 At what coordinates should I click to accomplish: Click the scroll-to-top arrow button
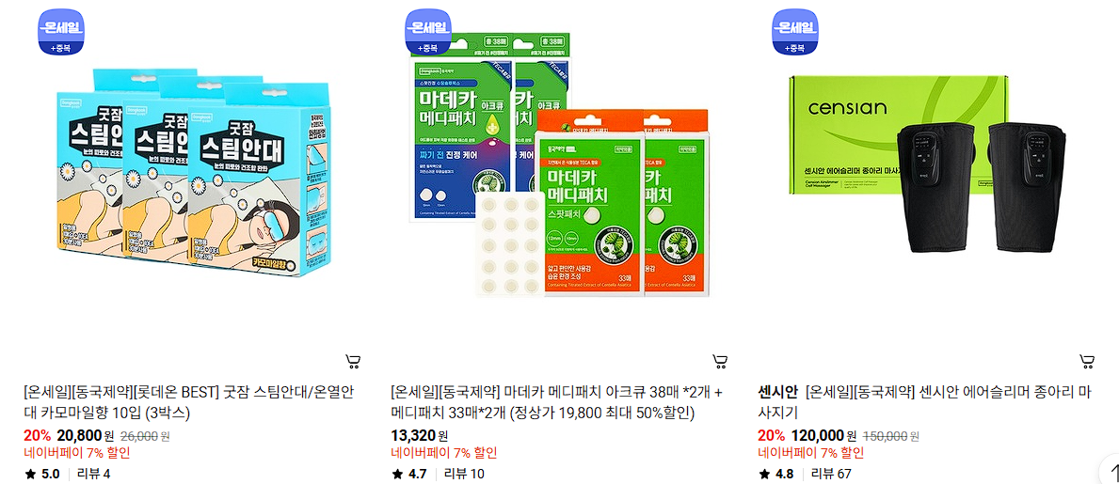point(1110,471)
